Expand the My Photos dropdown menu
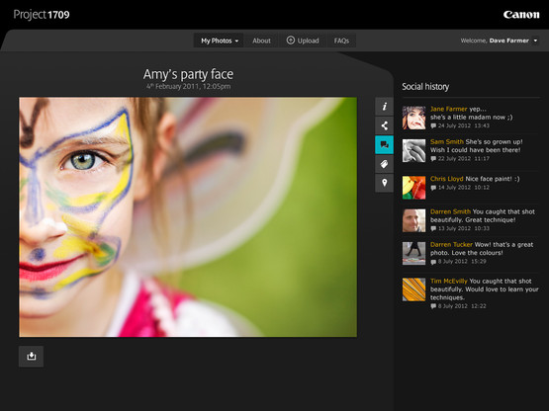The image size is (549, 411). point(220,41)
